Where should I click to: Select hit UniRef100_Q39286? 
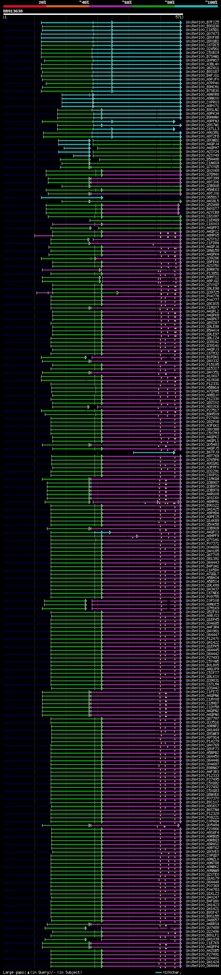tap(202, 258)
